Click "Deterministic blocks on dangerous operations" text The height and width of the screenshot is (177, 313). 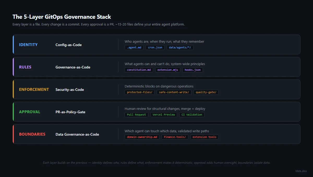(x=159, y=86)
